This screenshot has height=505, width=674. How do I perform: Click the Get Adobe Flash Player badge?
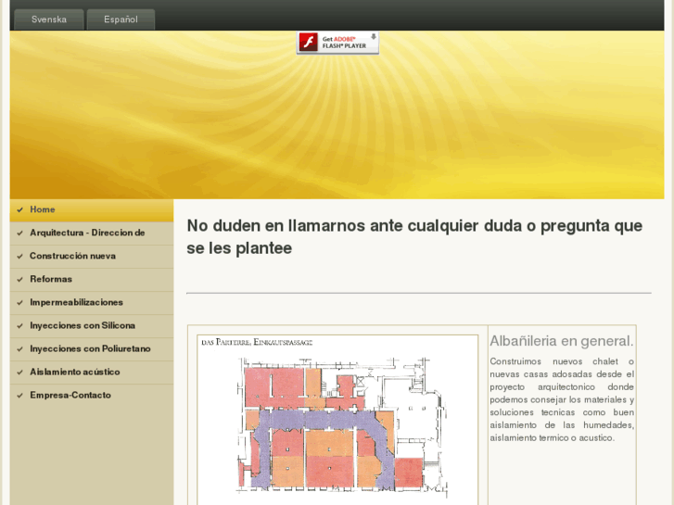[337, 43]
